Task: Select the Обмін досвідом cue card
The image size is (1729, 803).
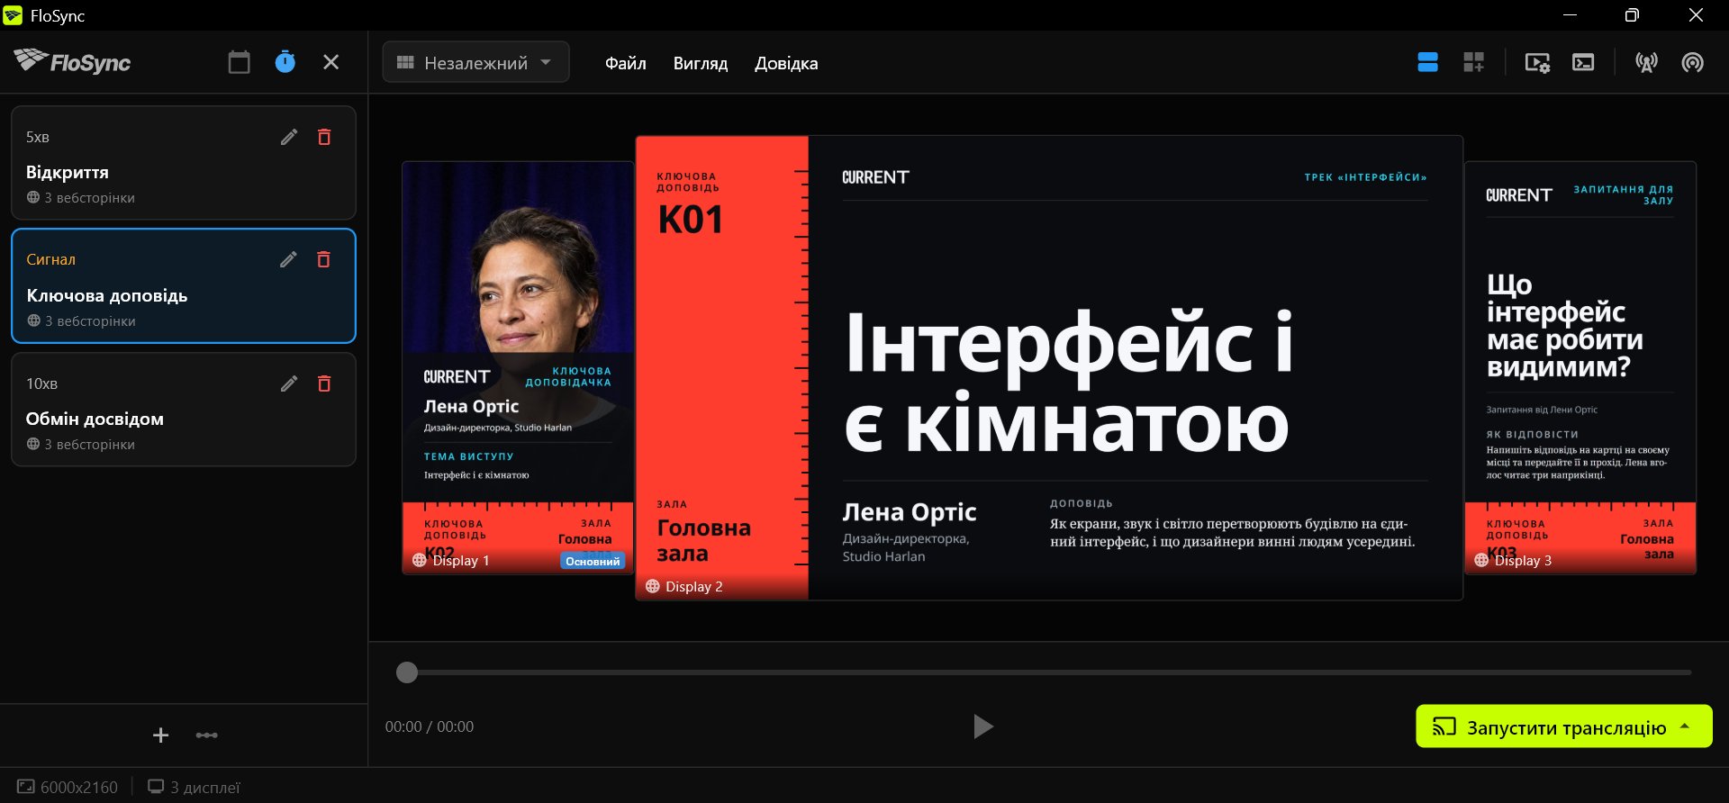Action: tap(184, 410)
